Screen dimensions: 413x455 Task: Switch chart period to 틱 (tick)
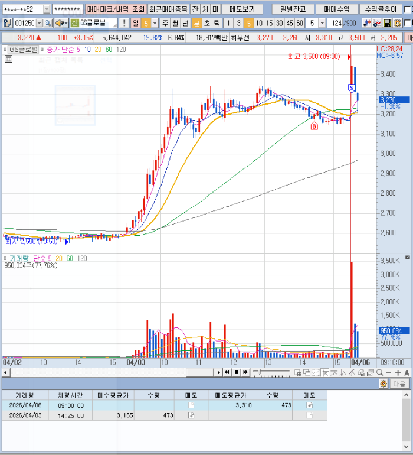point(217,23)
